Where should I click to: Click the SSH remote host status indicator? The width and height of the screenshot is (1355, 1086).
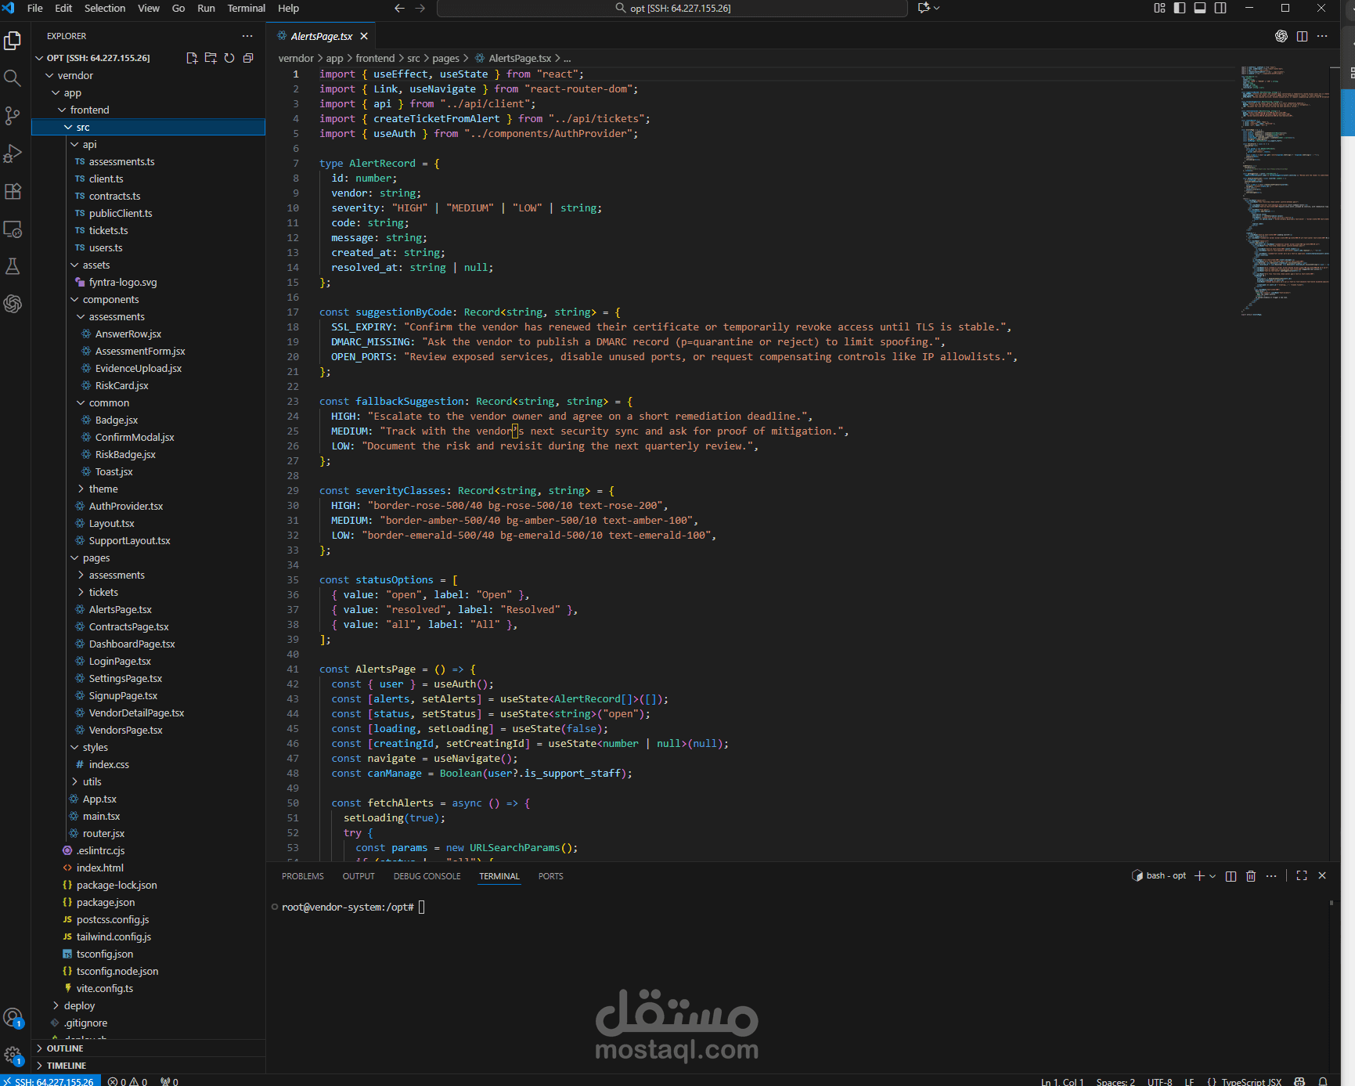pyautogui.click(x=49, y=1081)
